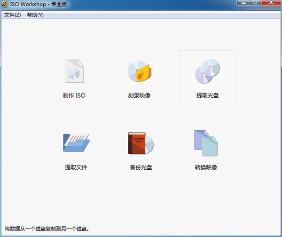This screenshot has width=282, height=237.
Task: Open the 制作 ISO tool icon
Action: [x=74, y=71]
